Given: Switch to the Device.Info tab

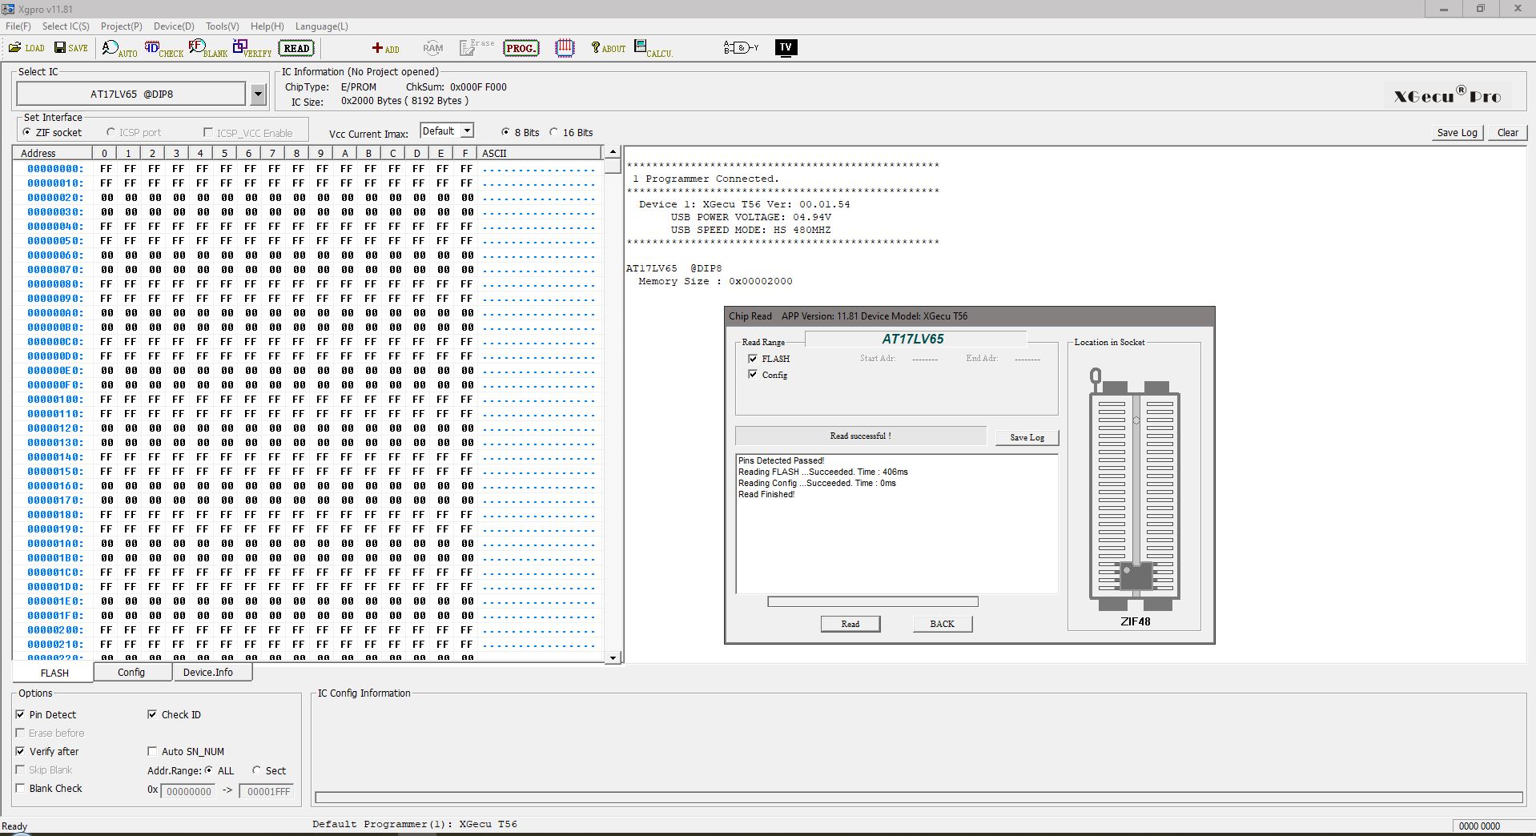Looking at the screenshot, I should coord(208,673).
